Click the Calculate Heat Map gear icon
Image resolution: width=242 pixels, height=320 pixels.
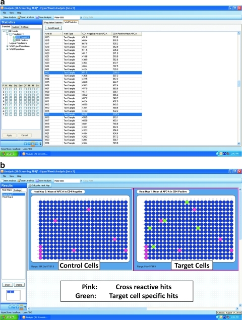point(30,185)
